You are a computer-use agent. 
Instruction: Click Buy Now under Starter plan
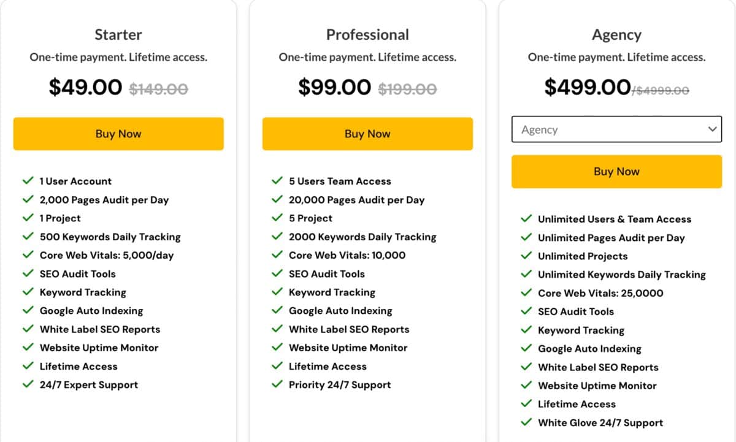(x=118, y=134)
